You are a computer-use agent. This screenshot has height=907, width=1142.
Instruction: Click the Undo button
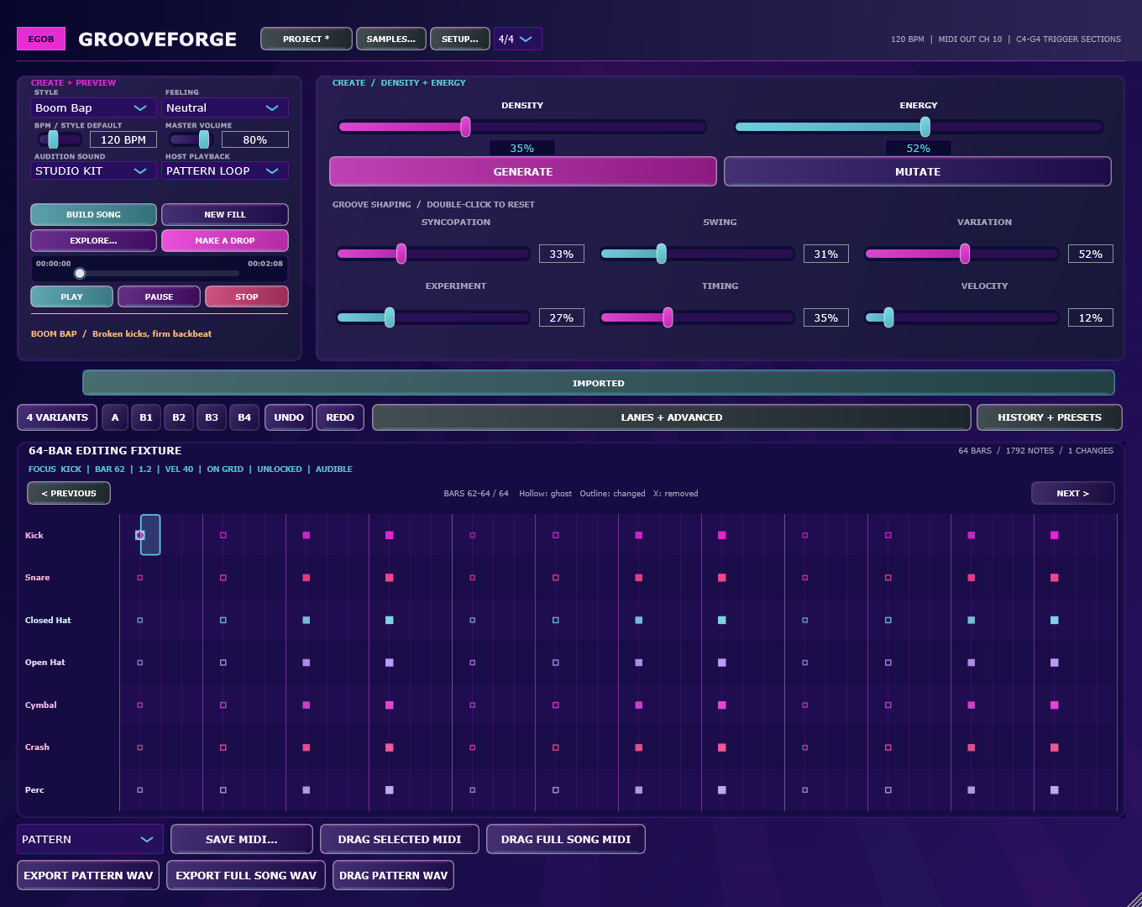(x=289, y=417)
